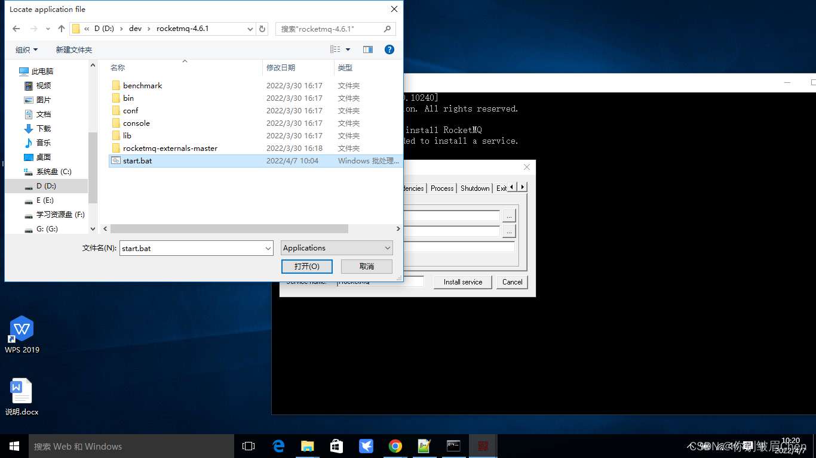
Task: Click the Windows Start button
Action: tap(14, 446)
